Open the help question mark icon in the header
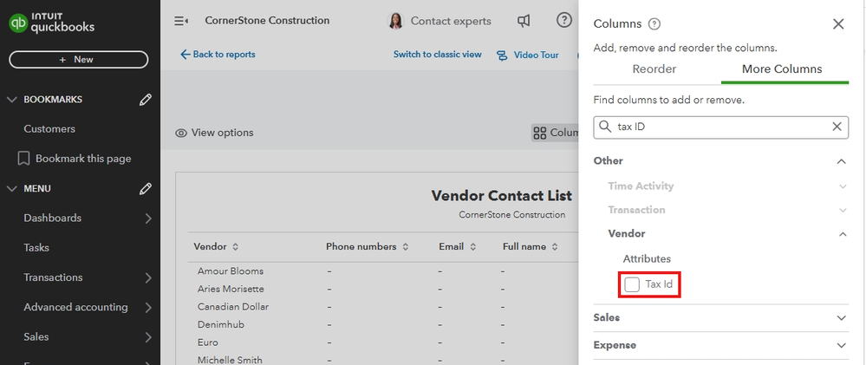Screen dimensions: 866x365 pos(563,21)
